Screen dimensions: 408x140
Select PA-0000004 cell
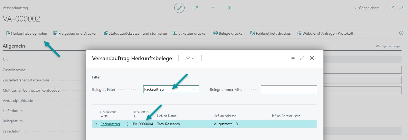(x=143, y=124)
